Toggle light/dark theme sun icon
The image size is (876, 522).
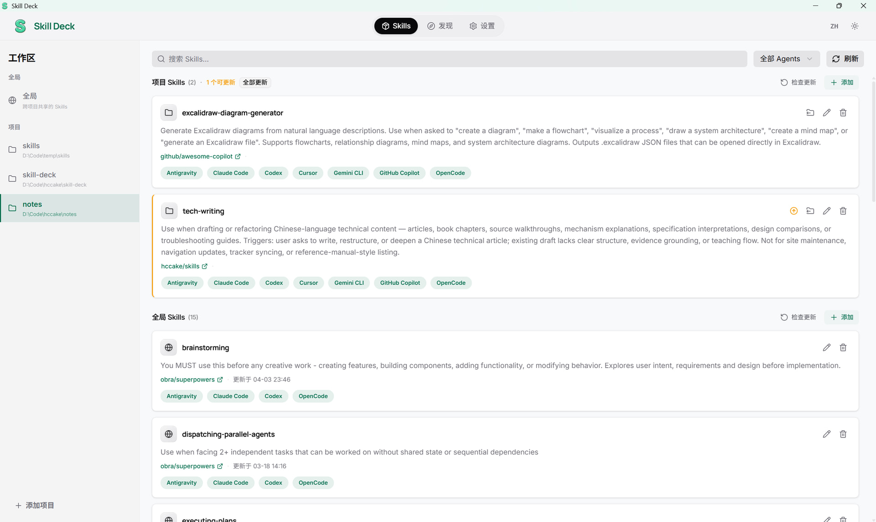click(x=855, y=26)
